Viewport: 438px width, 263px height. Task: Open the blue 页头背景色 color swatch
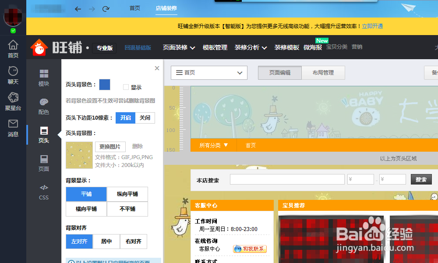105,85
